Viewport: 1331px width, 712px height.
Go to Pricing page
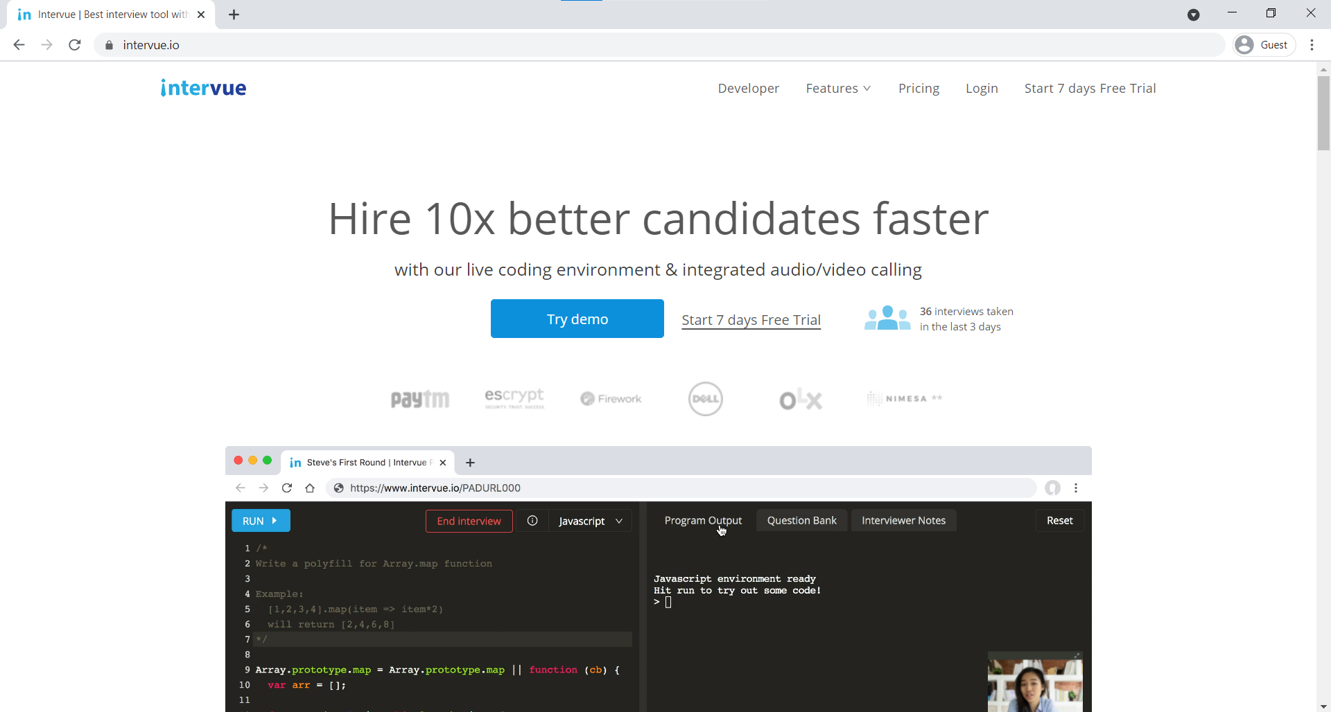(919, 89)
